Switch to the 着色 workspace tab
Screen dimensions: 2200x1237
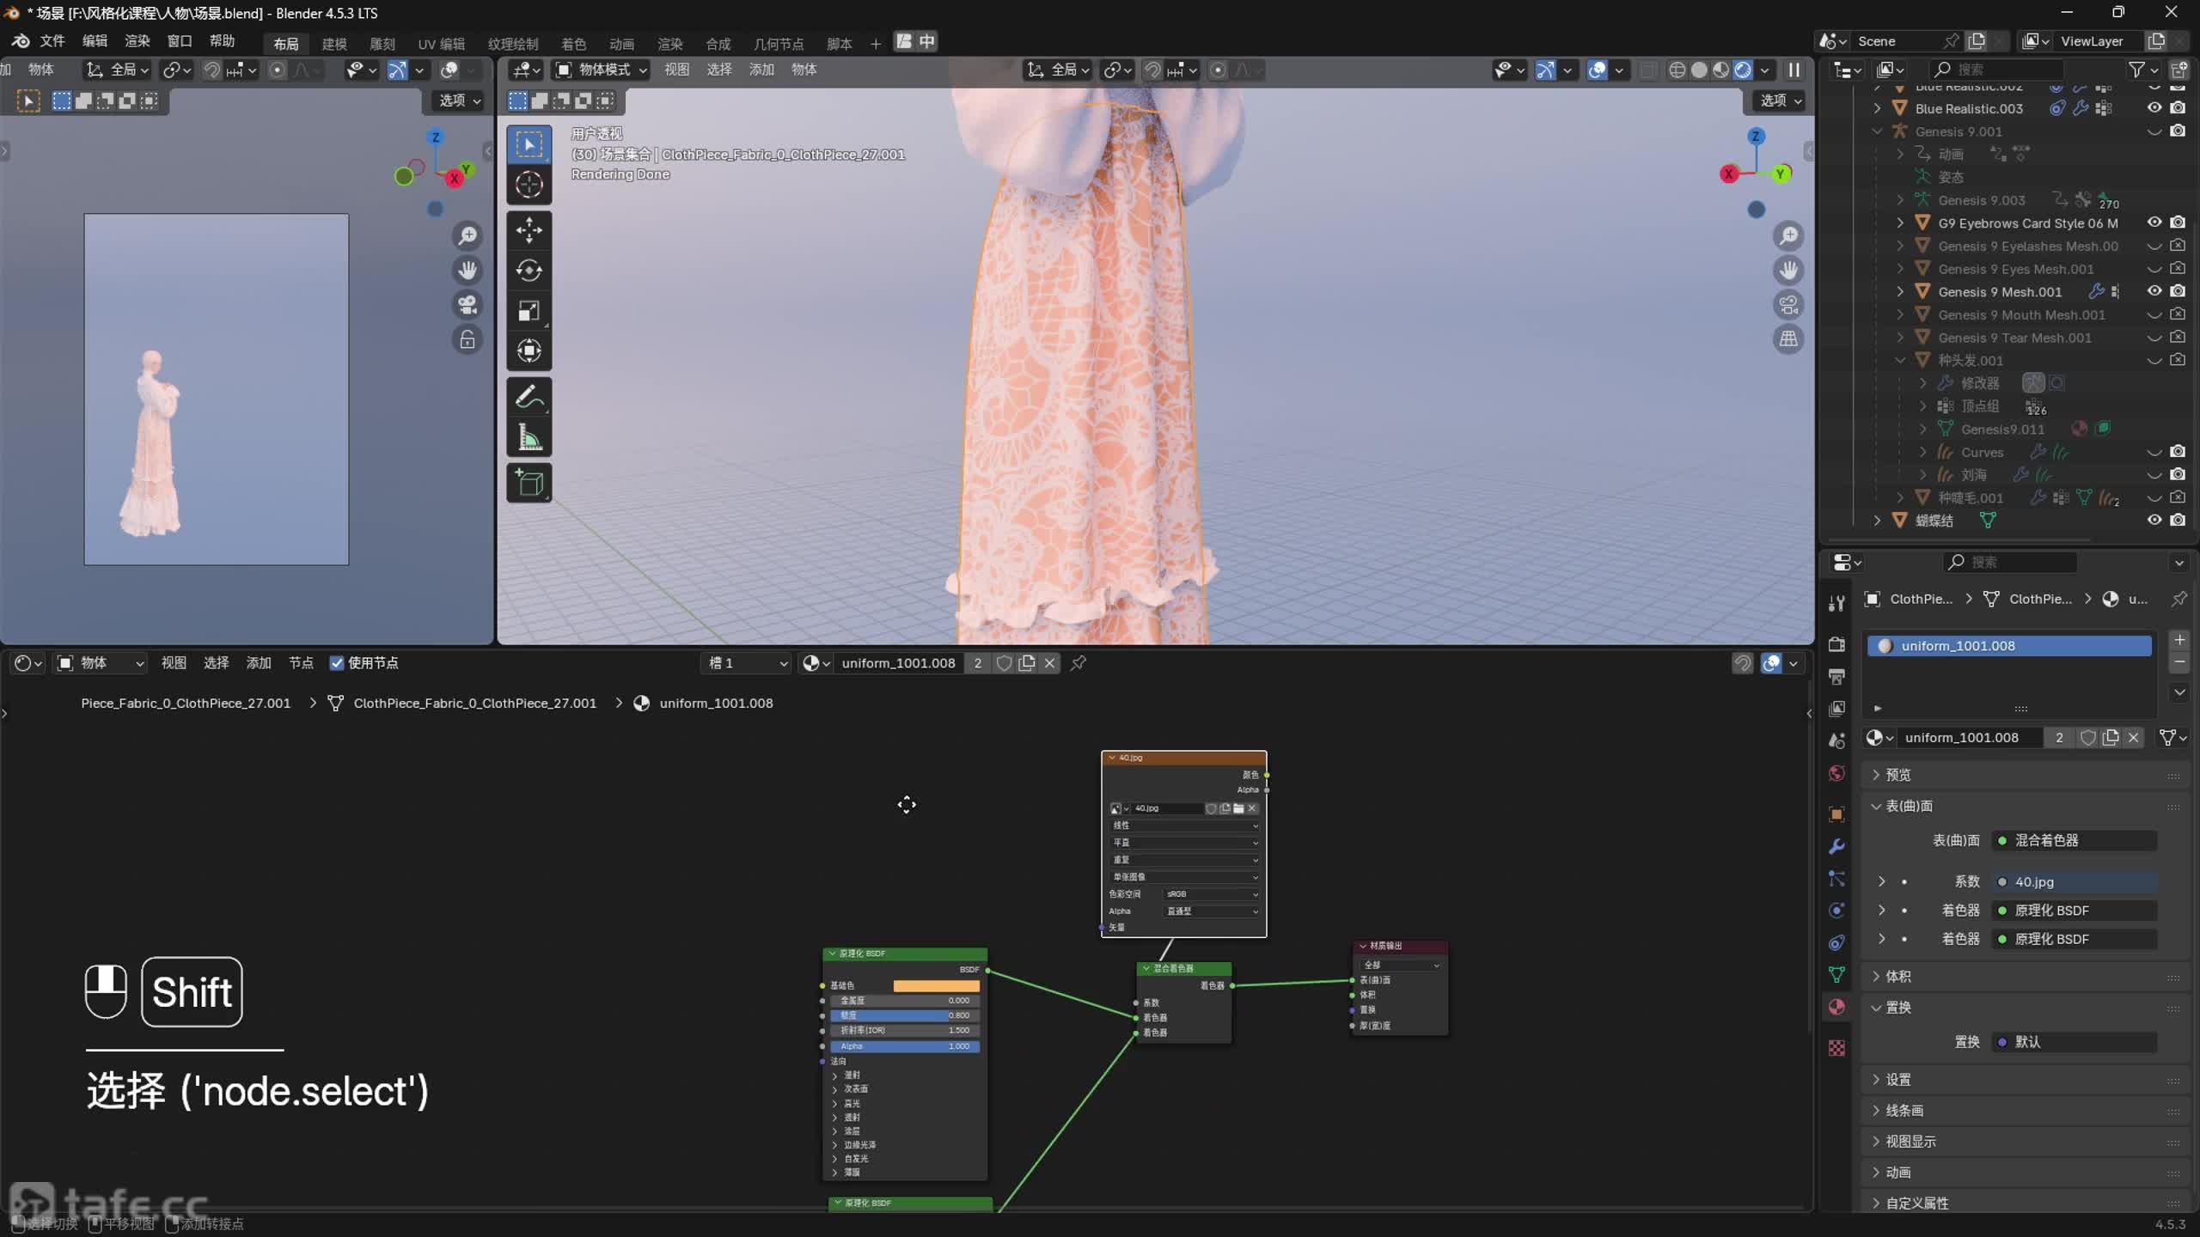click(573, 44)
